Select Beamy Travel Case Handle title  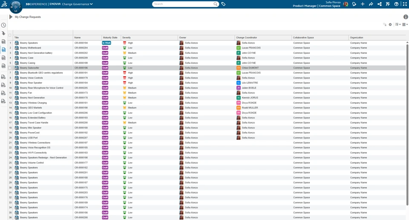click(34, 123)
